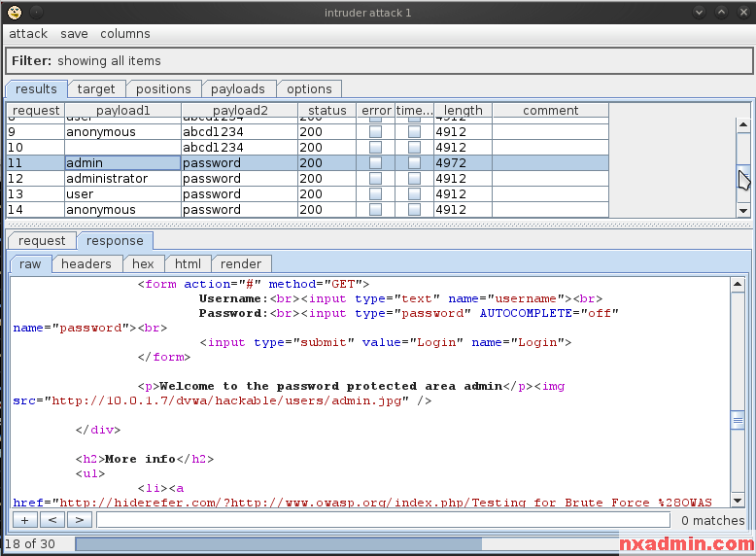Click the Burp face icon in title bar
Screen dimensions: 756x556
pyautogui.click(x=14, y=12)
